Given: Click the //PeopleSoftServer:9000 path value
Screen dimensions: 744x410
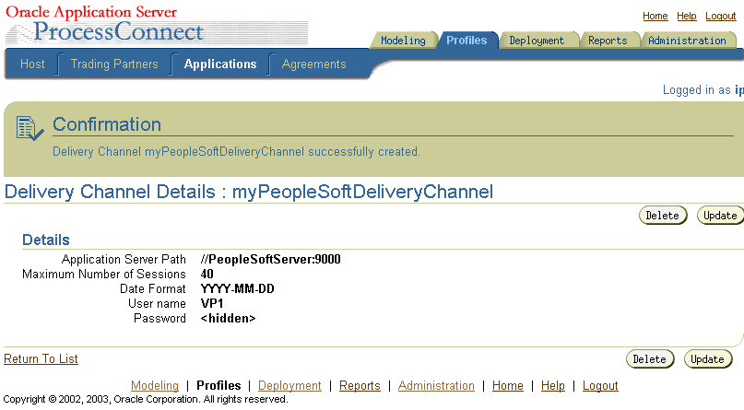Looking at the screenshot, I should 270,259.
